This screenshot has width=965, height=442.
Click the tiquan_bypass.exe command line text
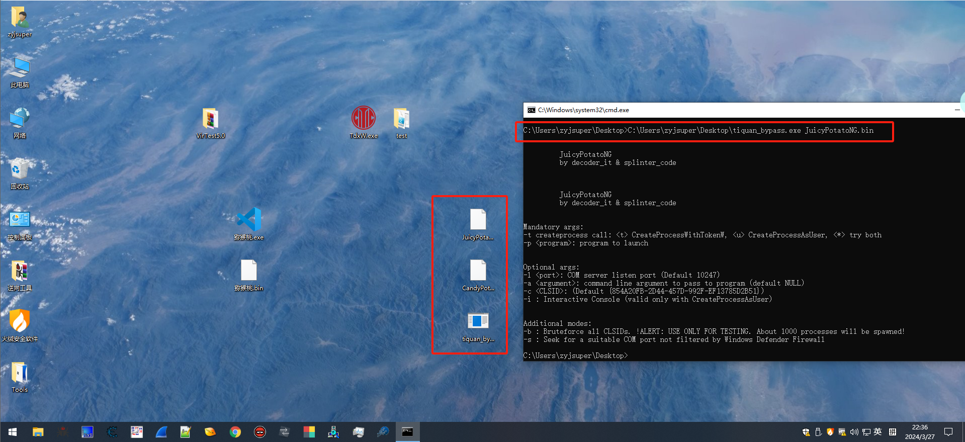(x=698, y=130)
